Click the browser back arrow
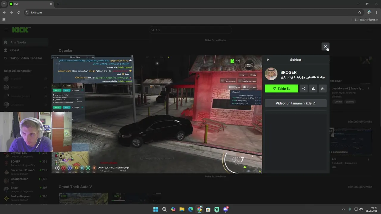 [x=4, y=12]
